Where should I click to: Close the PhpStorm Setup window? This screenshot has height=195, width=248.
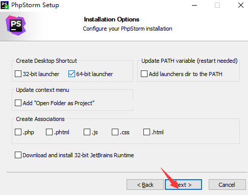(x=241, y=5)
